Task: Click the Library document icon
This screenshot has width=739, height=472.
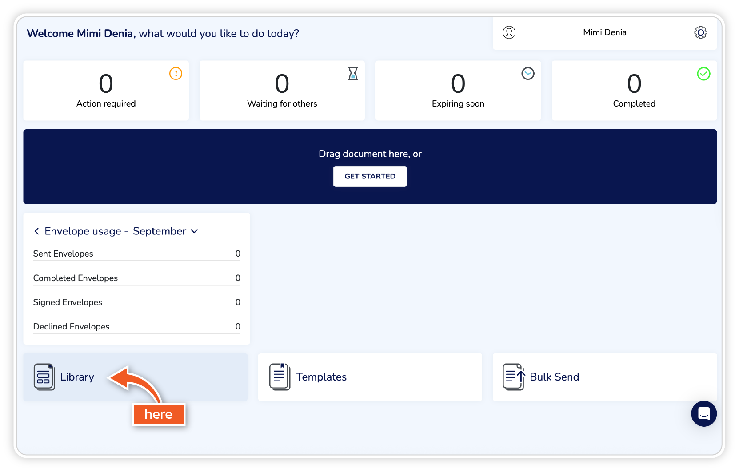Action: pos(44,377)
